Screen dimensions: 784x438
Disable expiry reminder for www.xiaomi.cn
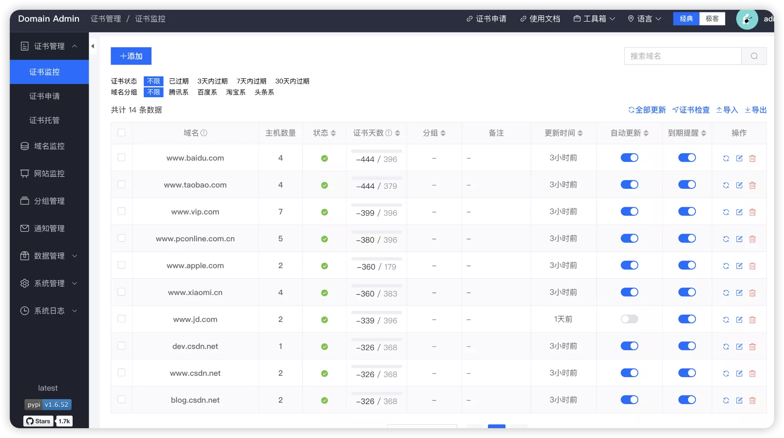(x=687, y=292)
